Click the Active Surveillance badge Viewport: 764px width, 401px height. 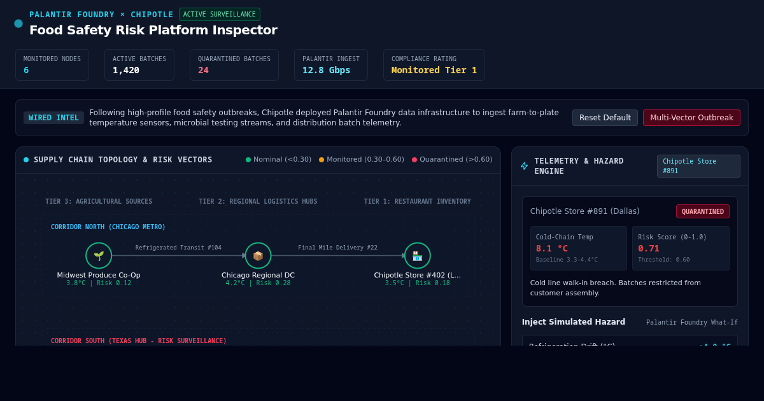(220, 14)
